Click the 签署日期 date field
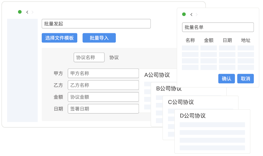Image resolution: width=263 pixels, height=156 pixels. coord(103,109)
